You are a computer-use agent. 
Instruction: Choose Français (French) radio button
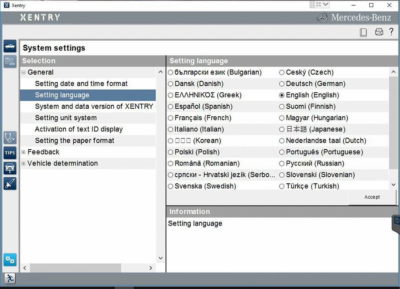(x=171, y=118)
